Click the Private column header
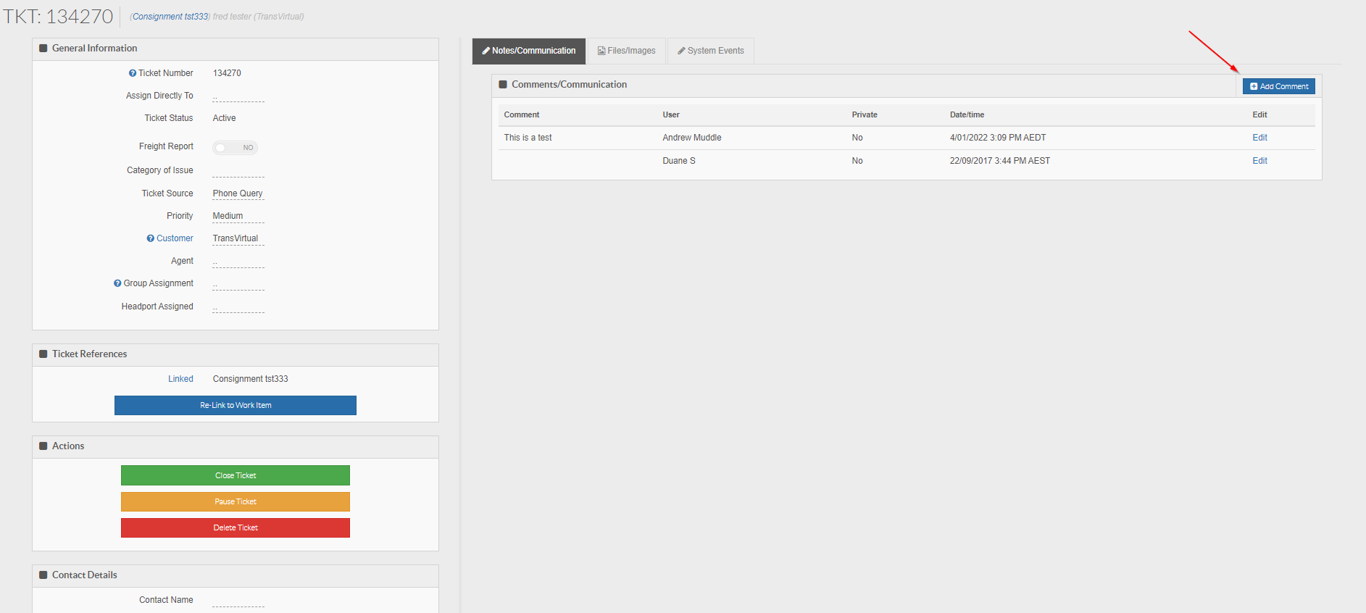 click(x=865, y=114)
